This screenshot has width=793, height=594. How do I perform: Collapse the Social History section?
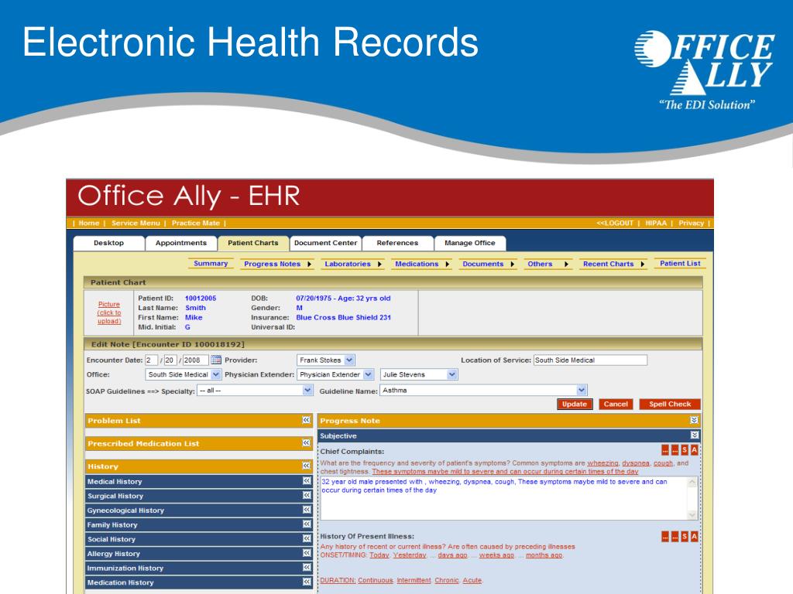tap(307, 539)
